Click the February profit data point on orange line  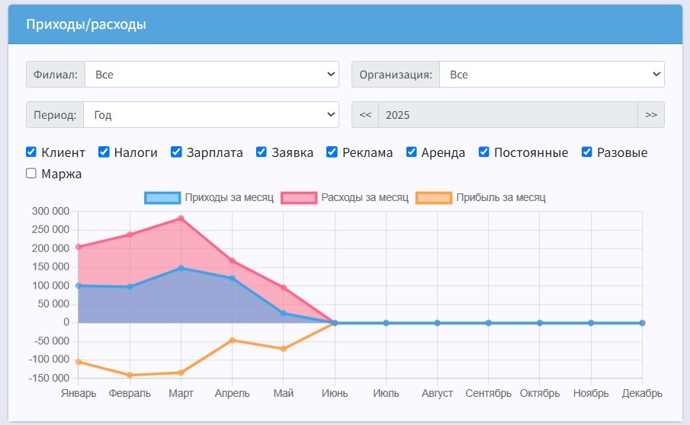click(x=130, y=375)
